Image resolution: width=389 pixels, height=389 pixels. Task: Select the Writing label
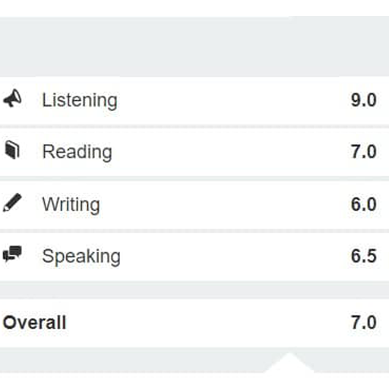pos(71,205)
